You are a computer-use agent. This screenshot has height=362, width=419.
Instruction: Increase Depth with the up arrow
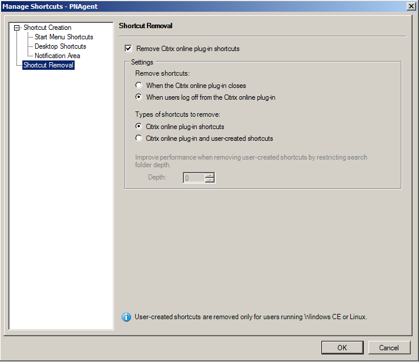coord(210,175)
